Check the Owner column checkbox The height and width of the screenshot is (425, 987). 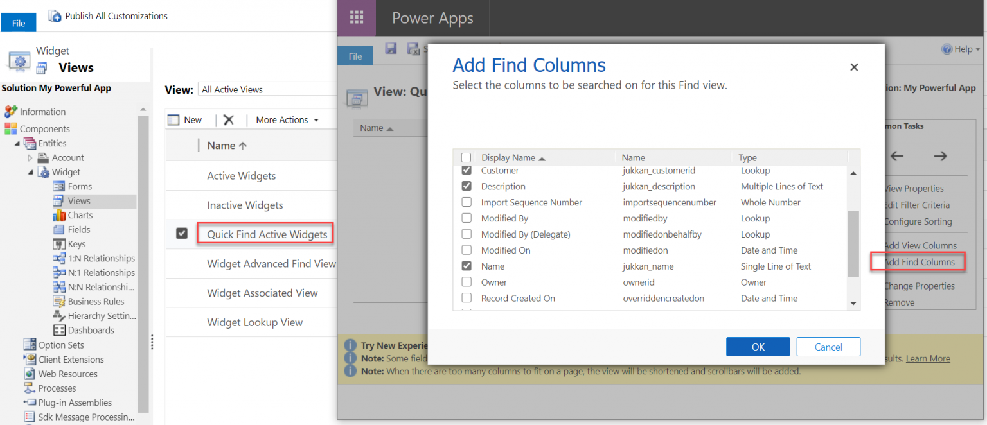point(467,282)
